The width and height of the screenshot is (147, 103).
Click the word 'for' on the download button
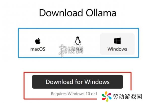pyautogui.click(x=79, y=82)
